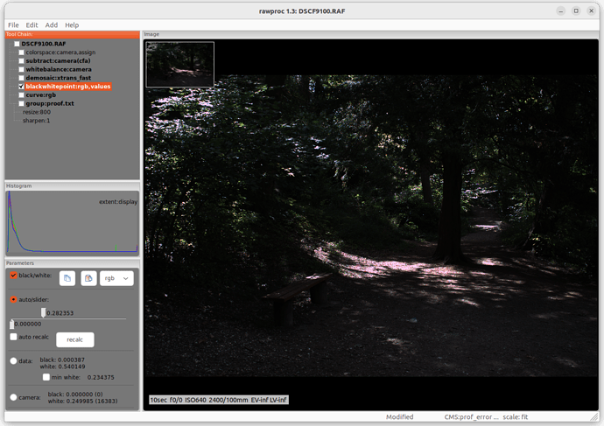Toggle checkbox for curve:rgb
The width and height of the screenshot is (604, 426).
[21, 94]
